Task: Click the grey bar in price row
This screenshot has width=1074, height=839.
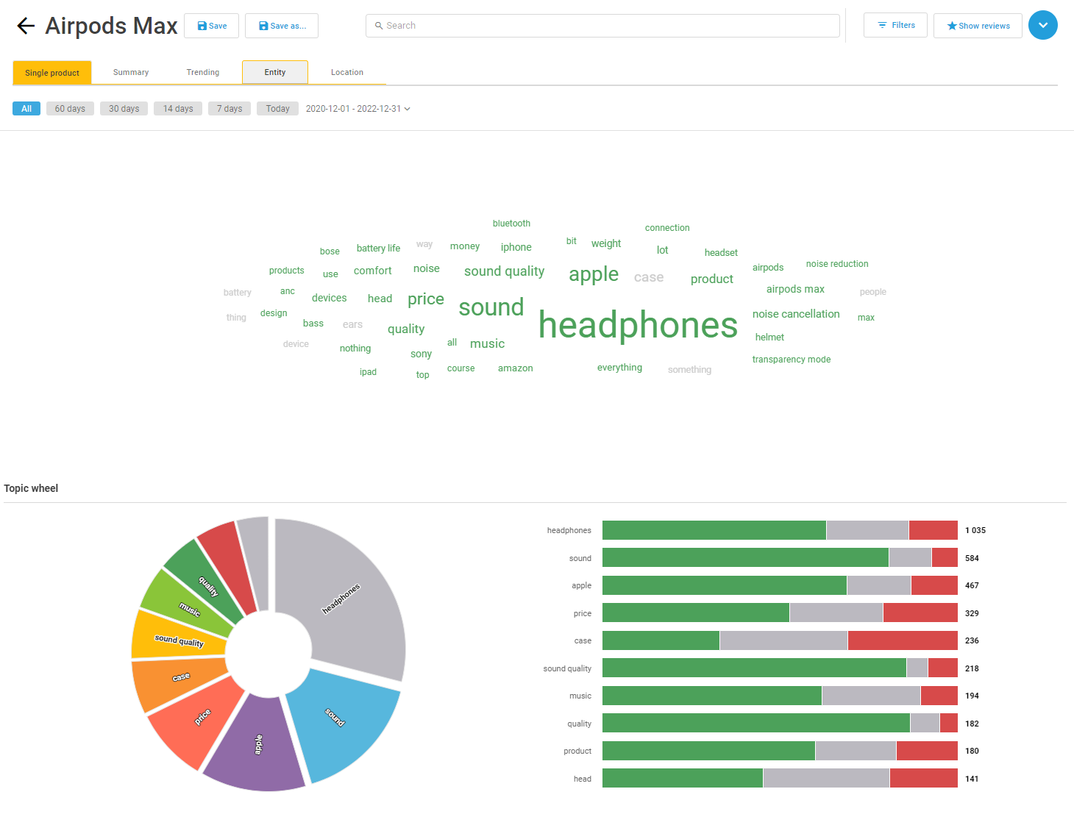Action: point(836,613)
